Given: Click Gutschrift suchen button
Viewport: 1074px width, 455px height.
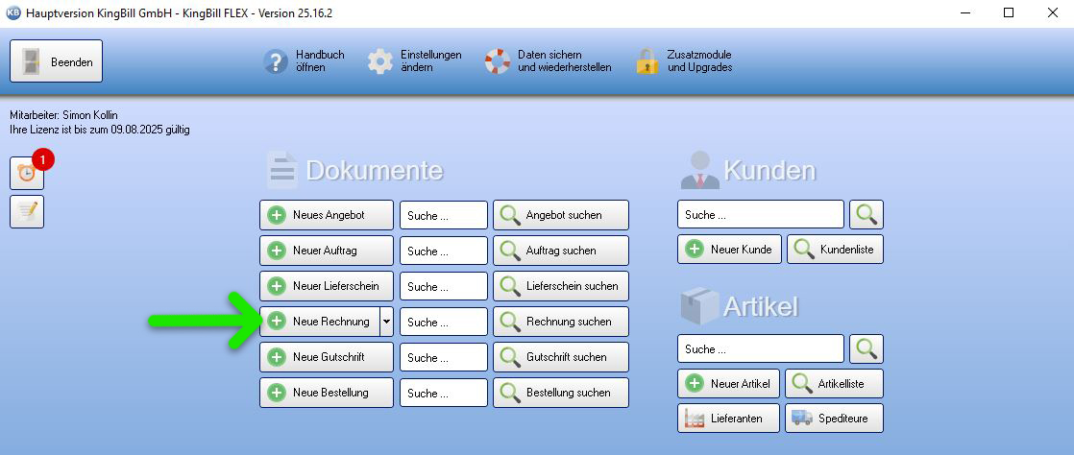Looking at the screenshot, I should (561, 357).
